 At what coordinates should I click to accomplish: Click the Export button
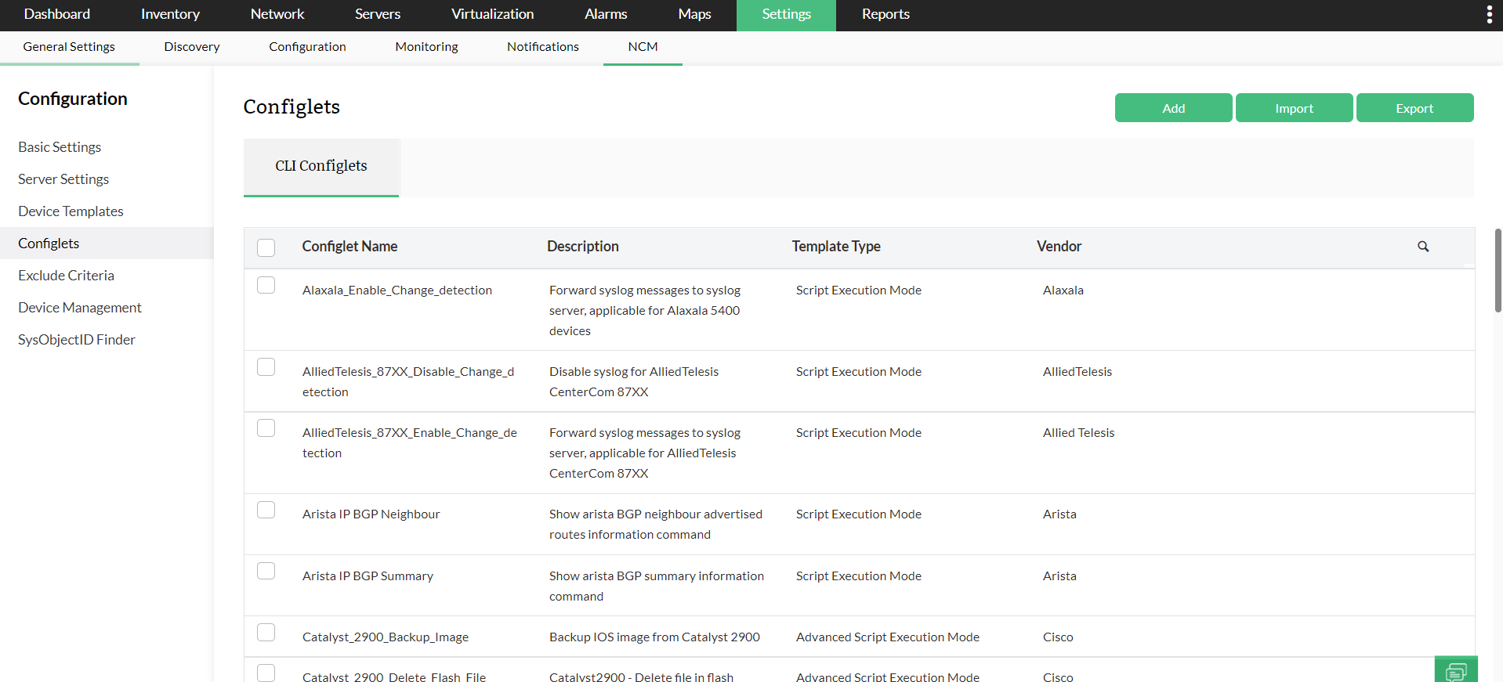1414,108
